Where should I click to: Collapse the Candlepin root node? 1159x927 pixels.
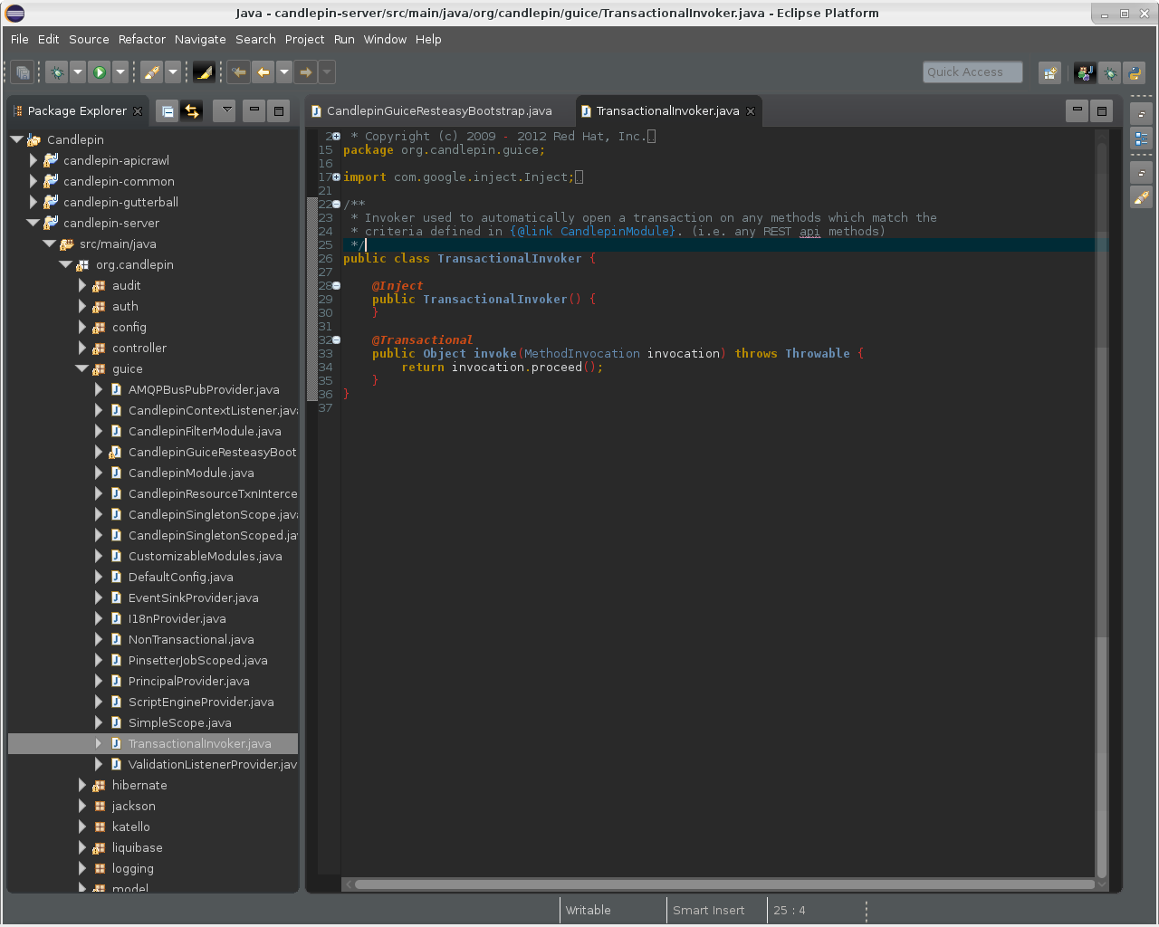[16, 139]
